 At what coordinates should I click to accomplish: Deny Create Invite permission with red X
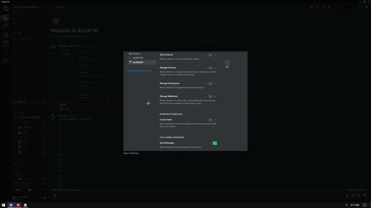pos(206,120)
